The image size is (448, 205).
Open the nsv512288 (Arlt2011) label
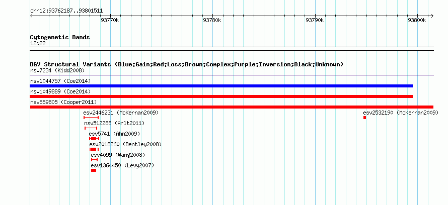tap(114, 123)
